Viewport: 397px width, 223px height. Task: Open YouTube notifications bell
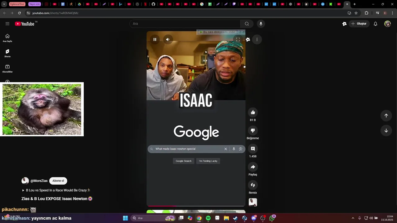click(x=375, y=24)
